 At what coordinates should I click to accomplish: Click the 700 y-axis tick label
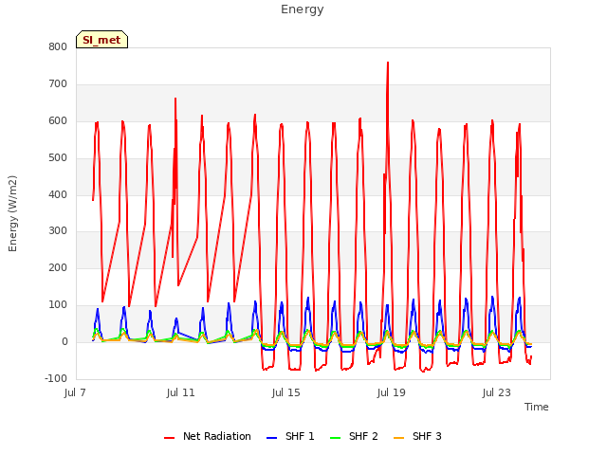pyautogui.click(x=58, y=84)
